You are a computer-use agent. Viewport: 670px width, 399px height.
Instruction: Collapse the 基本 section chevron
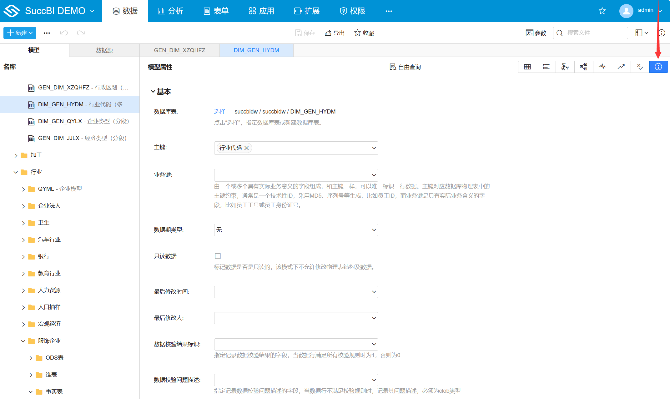[x=153, y=91]
